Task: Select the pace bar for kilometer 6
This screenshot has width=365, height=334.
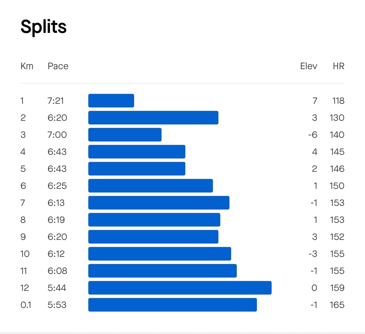Action: tap(151, 186)
